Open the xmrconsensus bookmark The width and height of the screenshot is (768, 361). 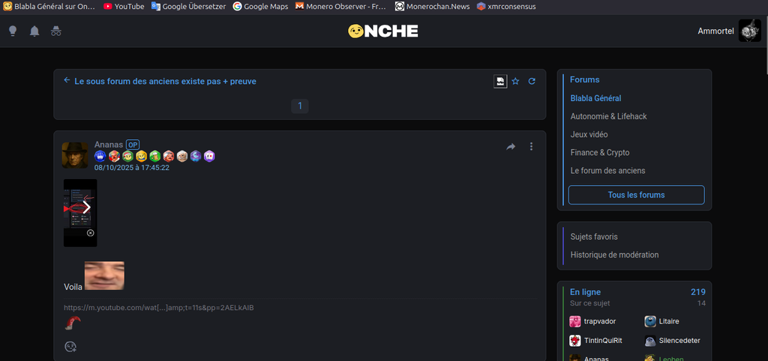506,6
